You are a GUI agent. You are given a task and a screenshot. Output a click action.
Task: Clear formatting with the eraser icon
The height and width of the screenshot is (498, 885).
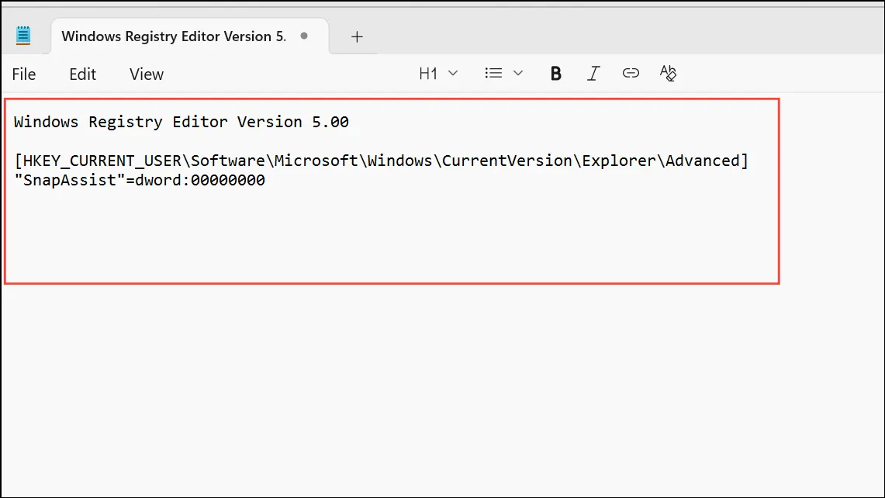[668, 73]
